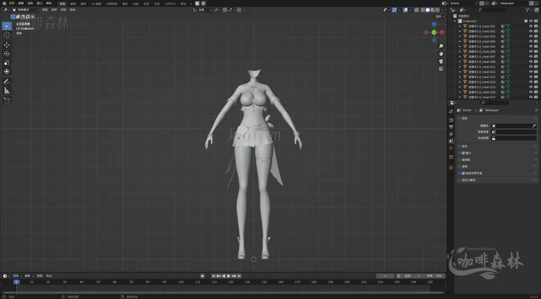Open the Window menu
Screen dimensions: 541x299
point(40,3)
